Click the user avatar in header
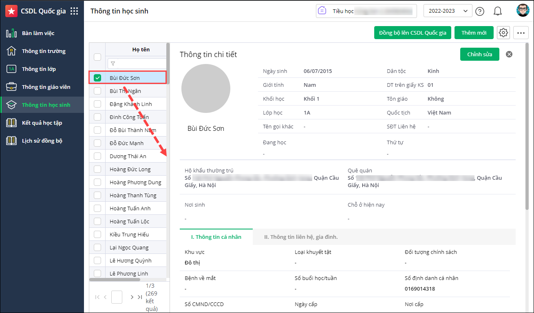 (523, 11)
